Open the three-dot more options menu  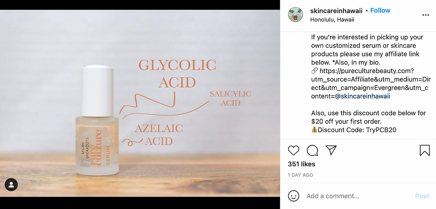(x=426, y=15)
